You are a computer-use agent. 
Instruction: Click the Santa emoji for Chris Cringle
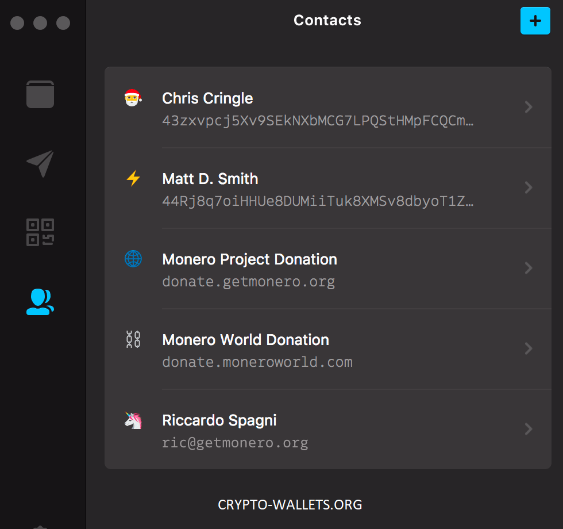coord(133,98)
